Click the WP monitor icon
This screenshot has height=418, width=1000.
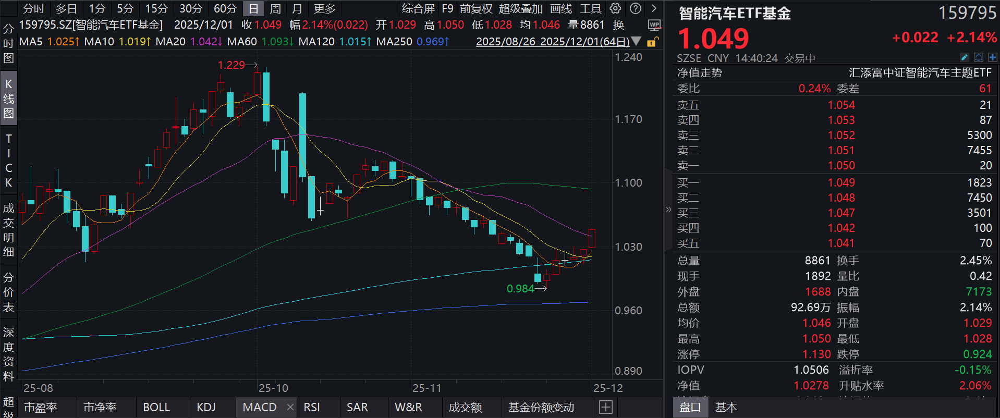(x=654, y=25)
